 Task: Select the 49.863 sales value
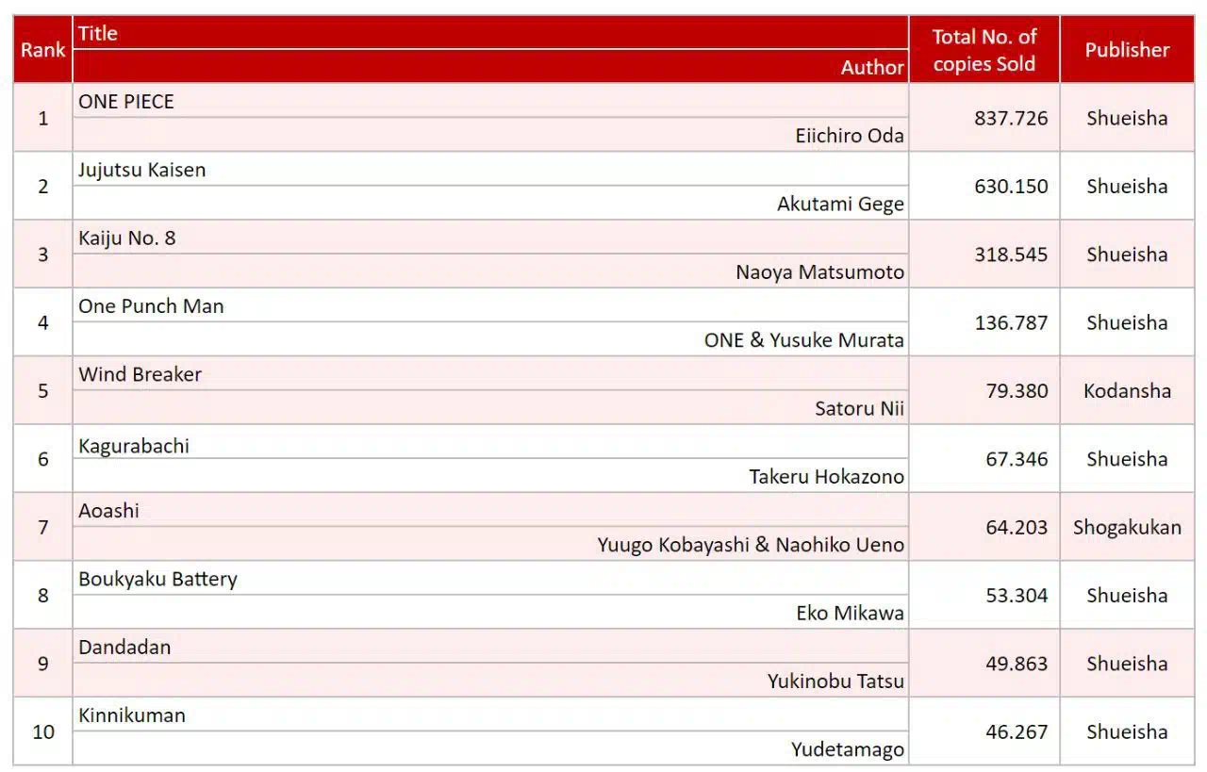click(1017, 664)
